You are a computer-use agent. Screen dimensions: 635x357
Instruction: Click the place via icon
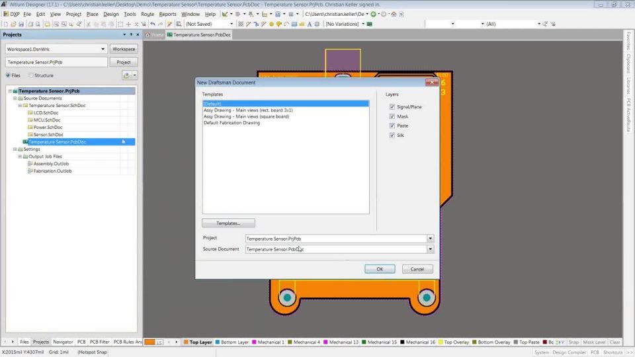pyautogui.click(x=278, y=24)
